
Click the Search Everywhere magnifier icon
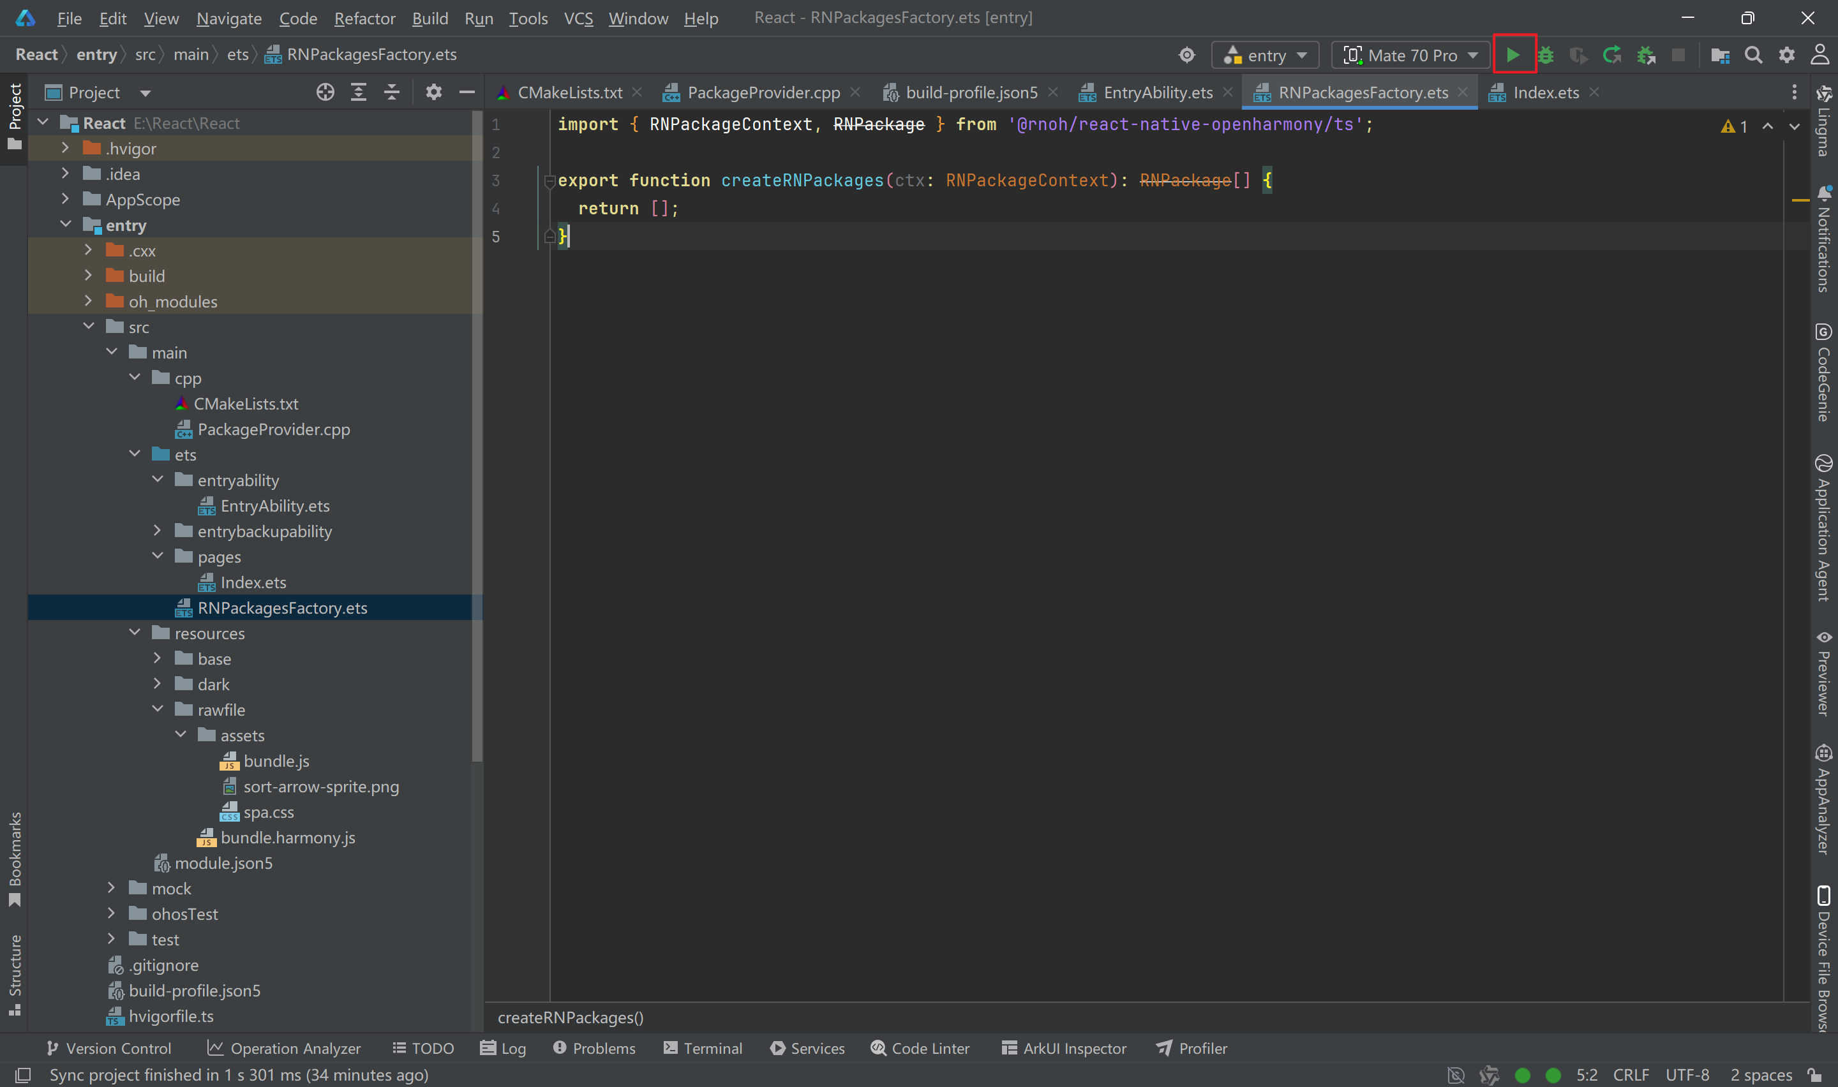(1753, 55)
